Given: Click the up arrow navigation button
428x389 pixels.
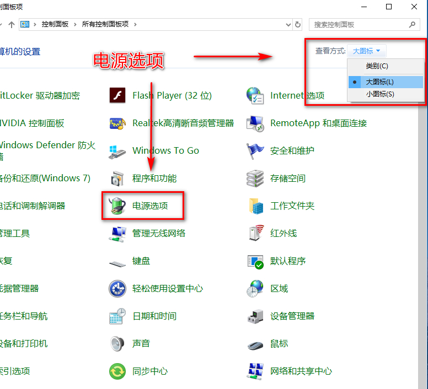Looking at the screenshot, I should click(x=12, y=25).
